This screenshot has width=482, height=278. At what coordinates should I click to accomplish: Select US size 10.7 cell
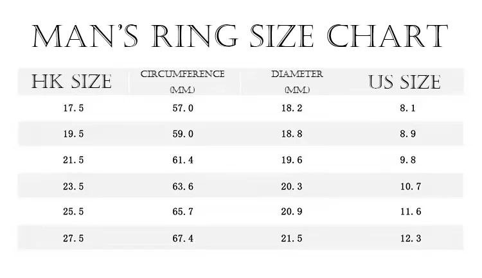(x=409, y=187)
